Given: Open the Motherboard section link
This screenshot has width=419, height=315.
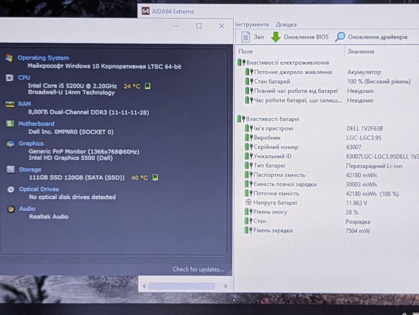Looking at the screenshot, I should click(x=36, y=123).
